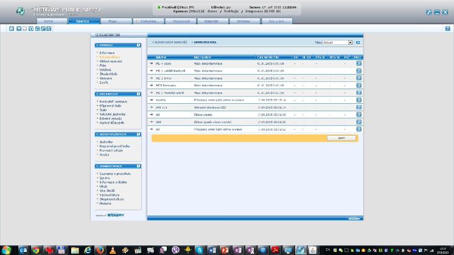Open Plán link in sidebar
The image size is (454, 255).
(103, 66)
